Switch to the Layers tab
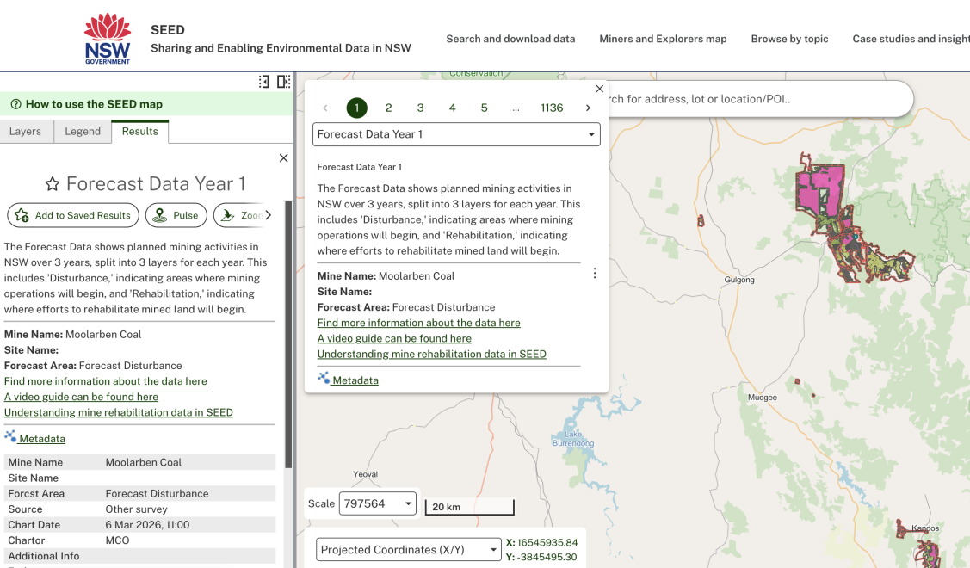The height and width of the screenshot is (568, 970). pyautogui.click(x=25, y=131)
